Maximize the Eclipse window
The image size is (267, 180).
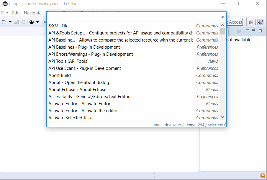tap(240, 4)
